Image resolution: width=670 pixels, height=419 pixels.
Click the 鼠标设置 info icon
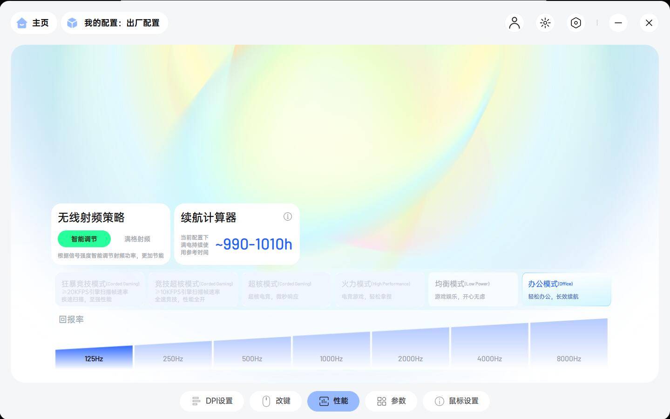point(439,401)
